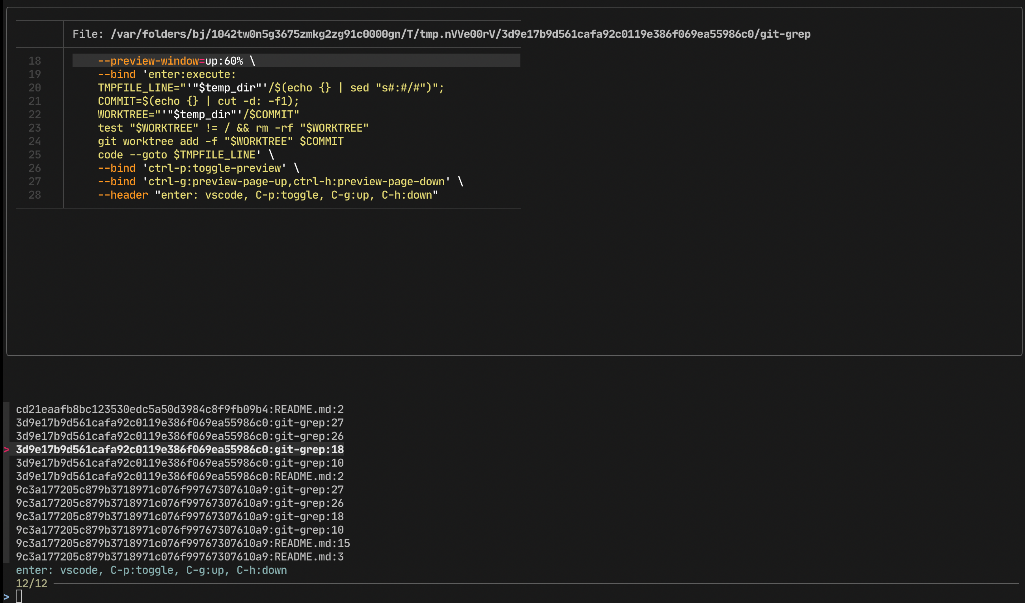Image resolution: width=1025 pixels, height=603 pixels.
Task: Select 3d9e17b9 git-grep:10 result line
Action: [179, 463]
